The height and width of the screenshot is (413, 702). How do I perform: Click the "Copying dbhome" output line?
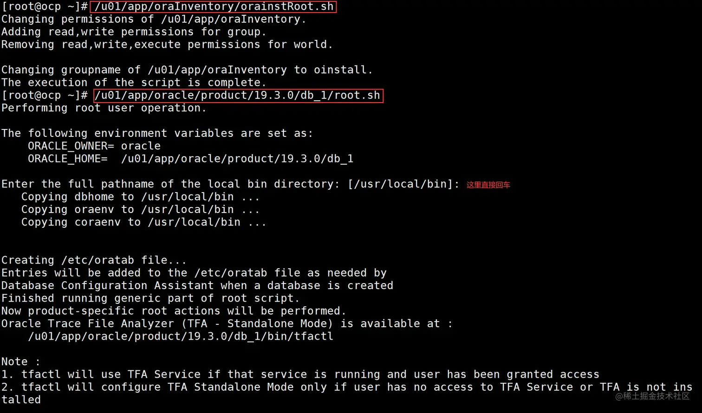click(140, 197)
